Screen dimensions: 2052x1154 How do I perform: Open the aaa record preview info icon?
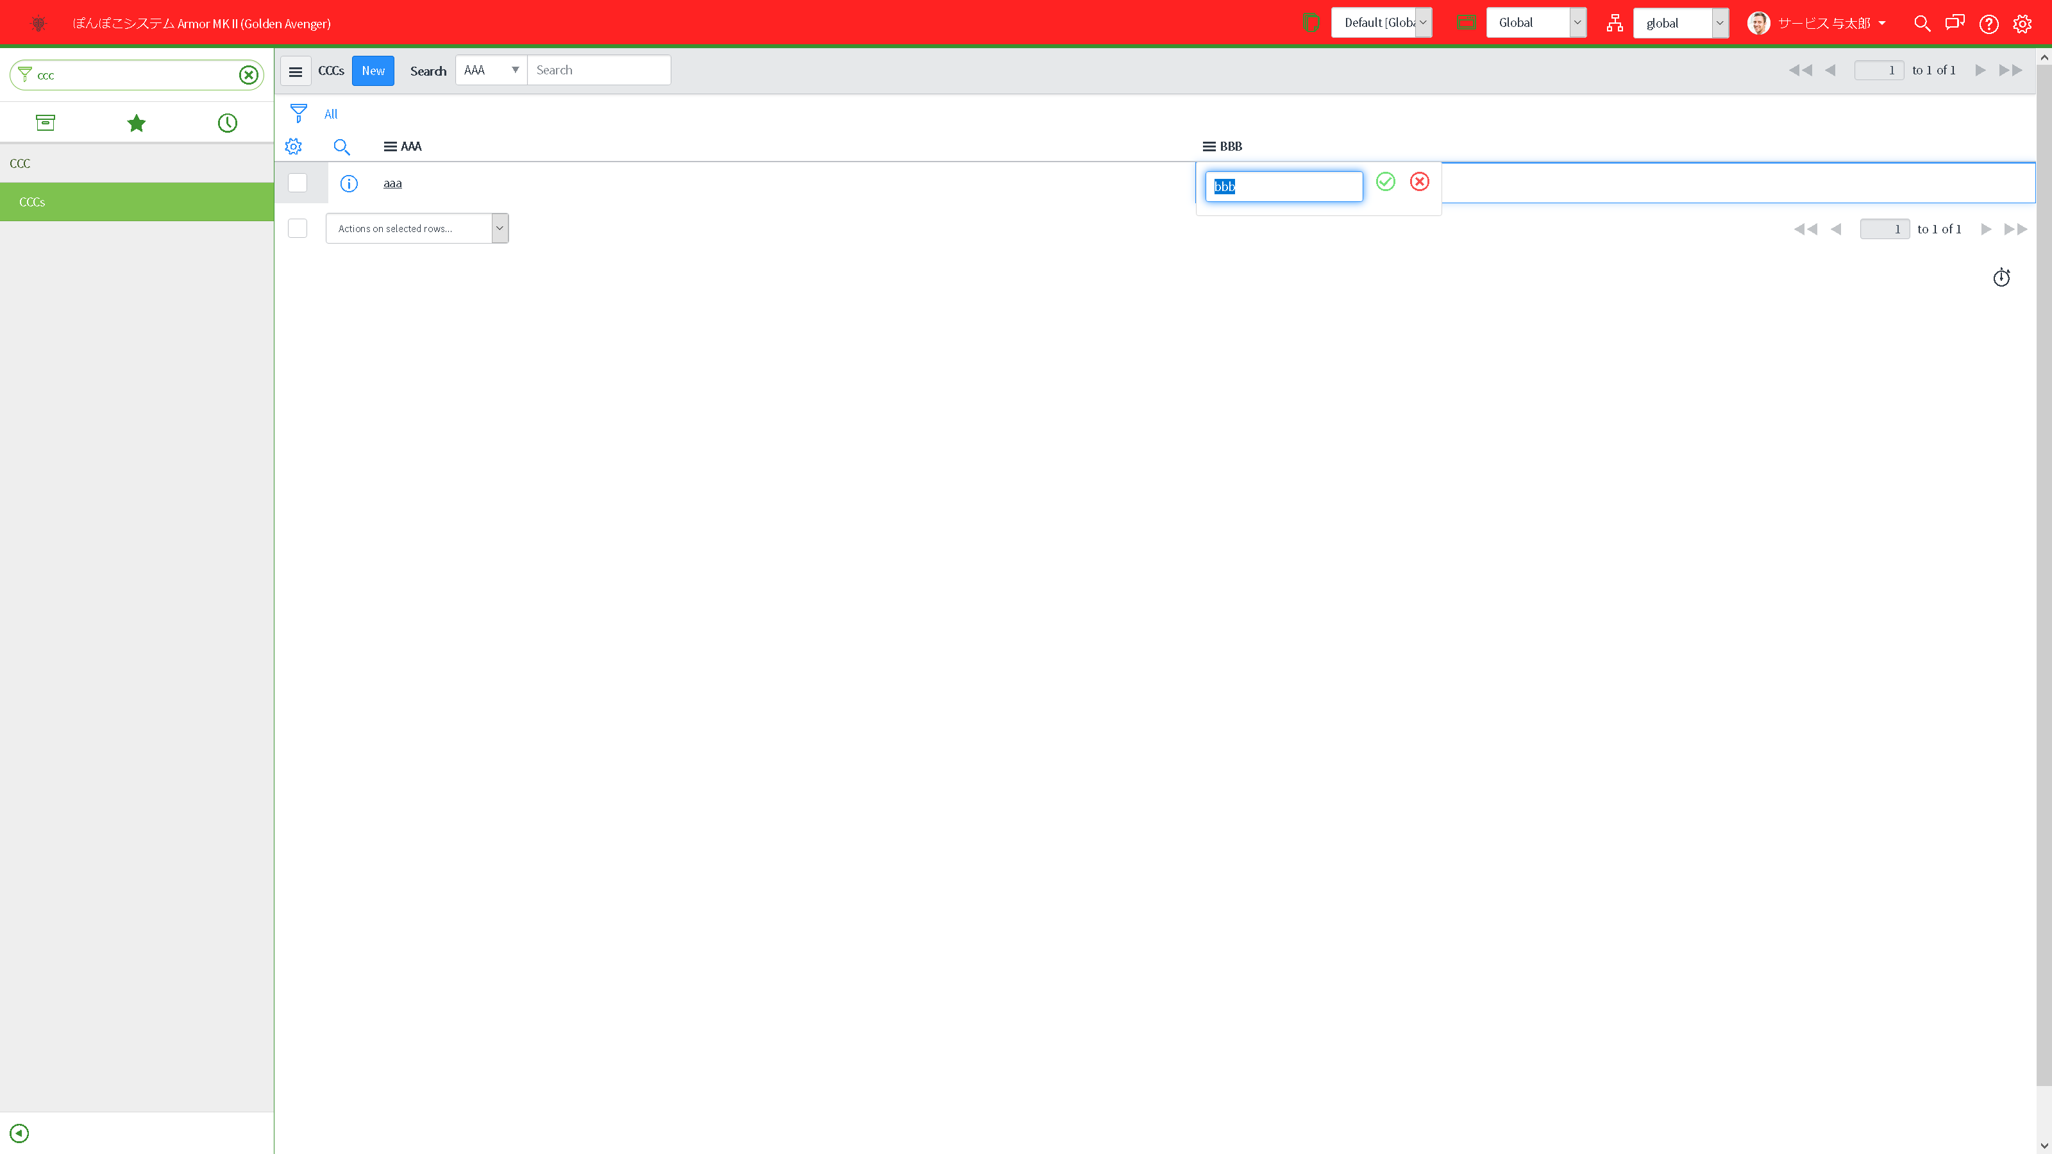[x=349, y=184]
